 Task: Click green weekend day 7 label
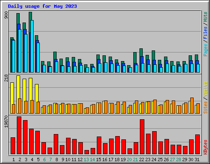tap(50, 159)
